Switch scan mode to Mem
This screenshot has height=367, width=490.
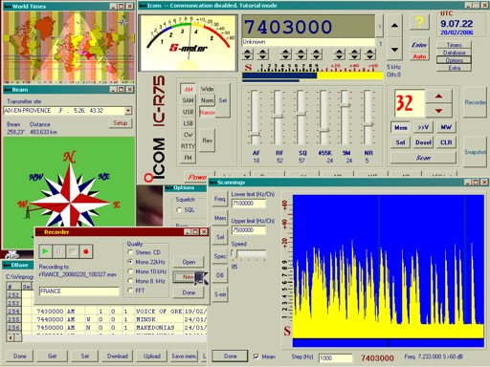click(x=220, y=218)
